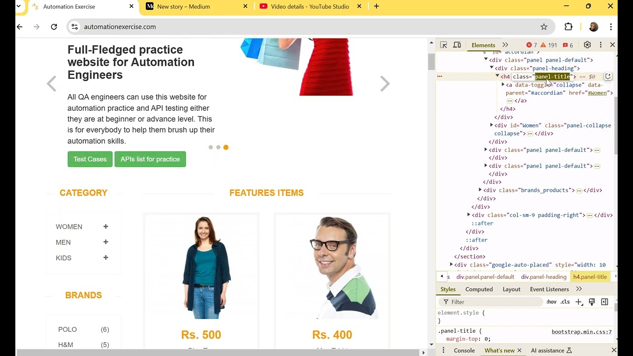
Task: Close the DevTools panel
Action: point(612,45)
